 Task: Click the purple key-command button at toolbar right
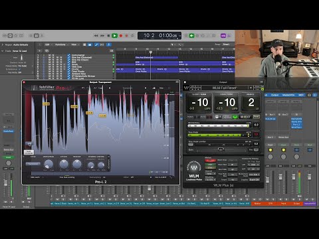[223, 36]
